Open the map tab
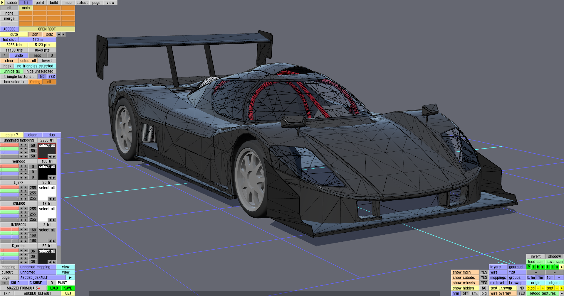Screen dimensions: 564x296 click(68, 3)
